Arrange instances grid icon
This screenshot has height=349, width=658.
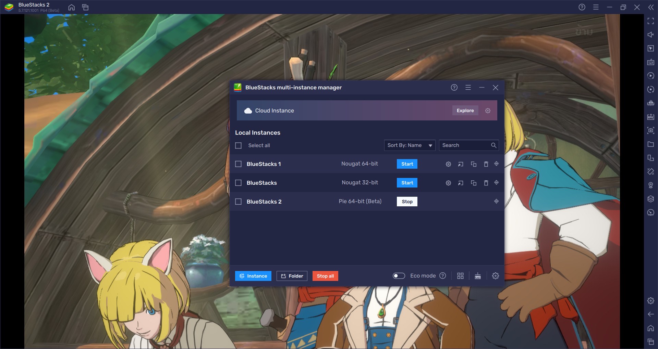[x=461, y=276]
